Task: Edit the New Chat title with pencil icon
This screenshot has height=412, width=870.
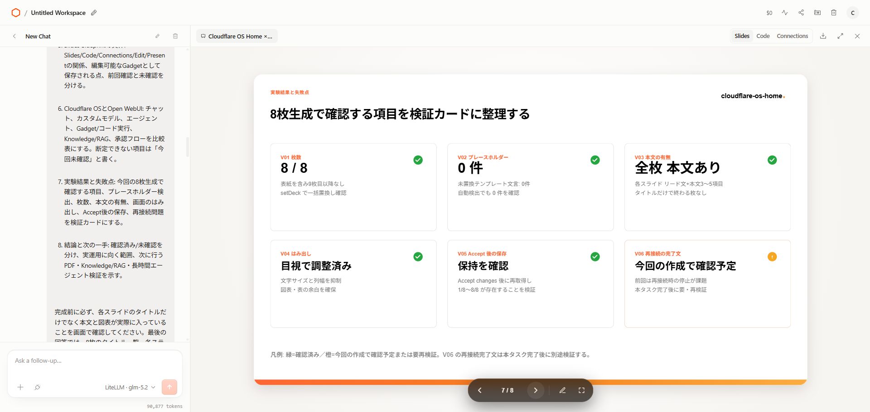Action: pos(157,36)
